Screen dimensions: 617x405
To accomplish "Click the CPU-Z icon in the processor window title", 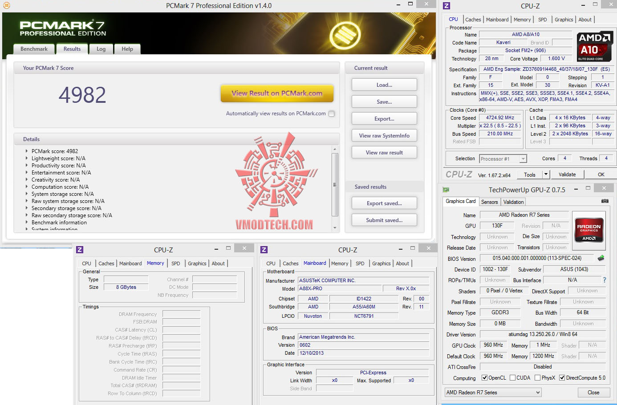I will (x=447, y=6).
